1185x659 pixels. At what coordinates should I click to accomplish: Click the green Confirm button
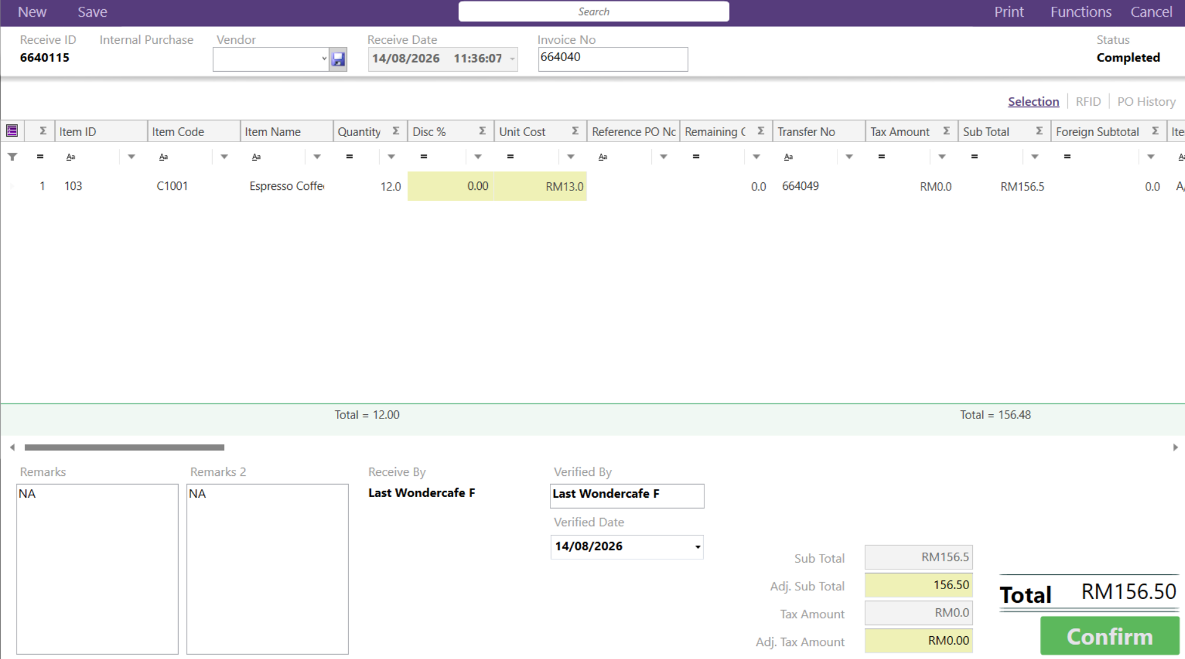[1110, 636]
